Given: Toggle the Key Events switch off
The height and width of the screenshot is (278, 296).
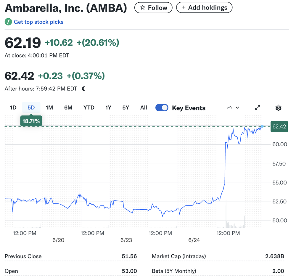Looking at the screenshot, I should point(162,108).
